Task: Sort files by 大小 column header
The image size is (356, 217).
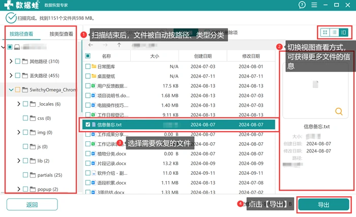Action: [x=155, y=56]
